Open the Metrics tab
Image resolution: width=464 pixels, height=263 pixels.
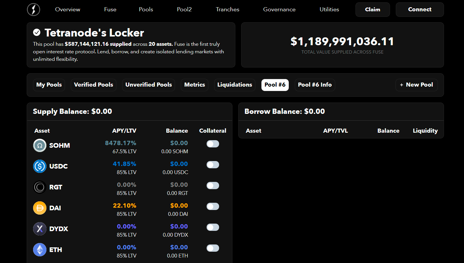coord(195,85)
